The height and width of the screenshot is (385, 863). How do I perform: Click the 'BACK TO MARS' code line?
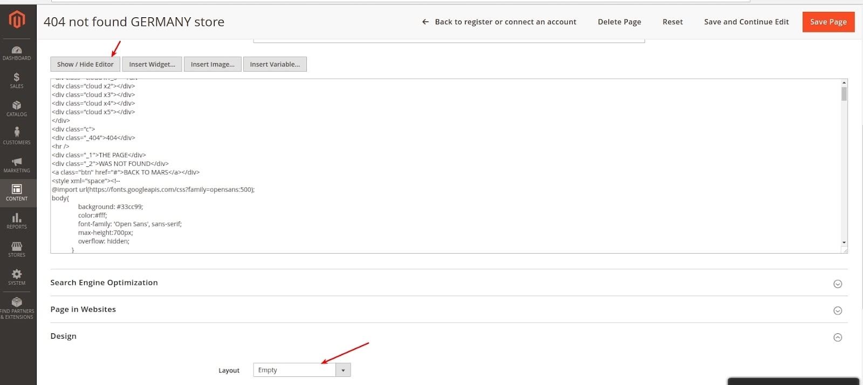point(126,172)
